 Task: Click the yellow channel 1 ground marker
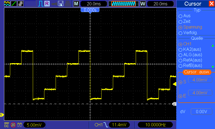[2, 115]
